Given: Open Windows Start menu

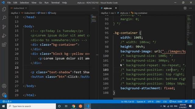Looking at the screenshot, I should 3,106.
